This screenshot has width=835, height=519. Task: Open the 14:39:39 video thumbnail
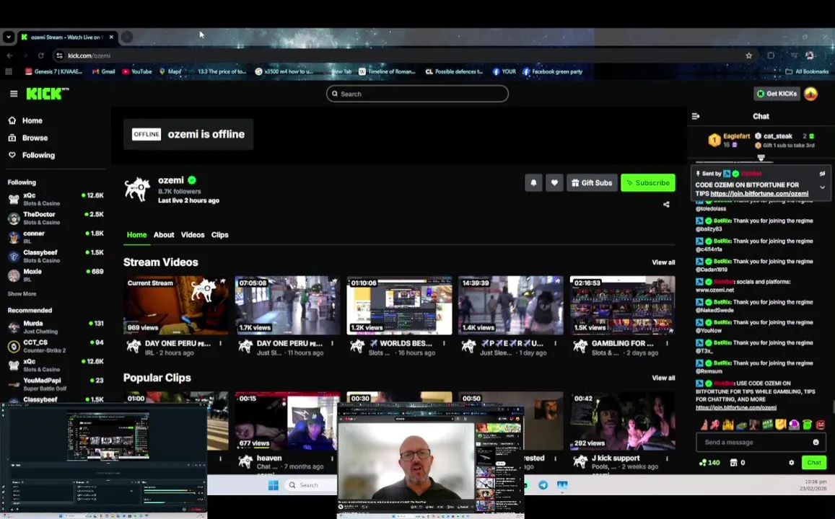coord(511,305)
